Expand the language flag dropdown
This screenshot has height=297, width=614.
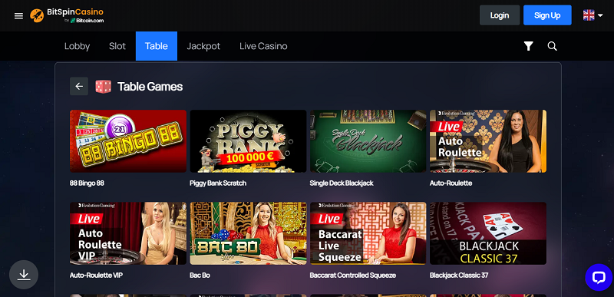tap(593, 15)
